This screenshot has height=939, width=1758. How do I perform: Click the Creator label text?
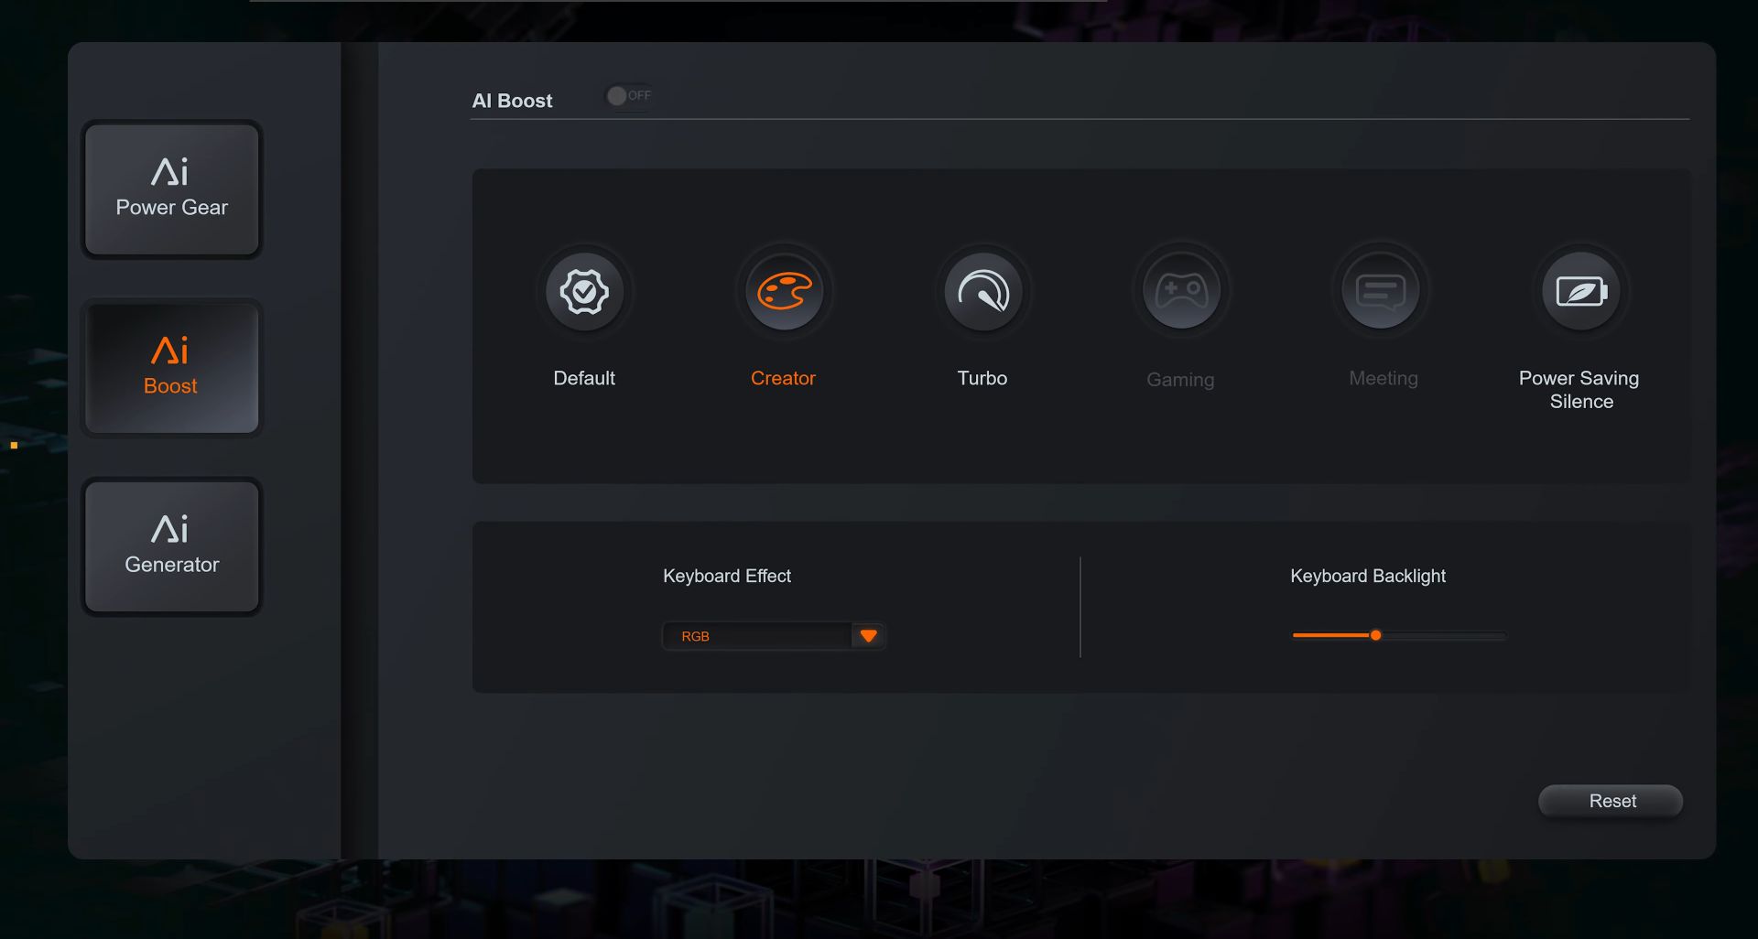pos(783,377)
